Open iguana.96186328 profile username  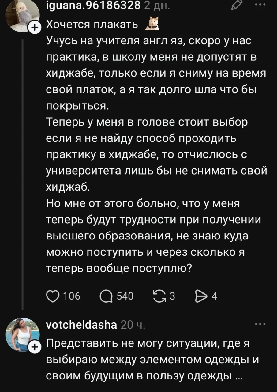(x=93, y=5)
